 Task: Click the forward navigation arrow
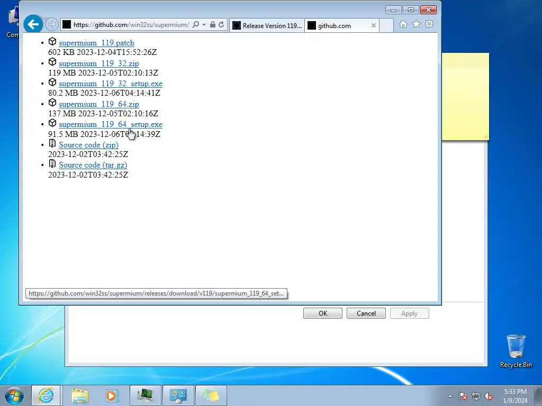point(52,24)
